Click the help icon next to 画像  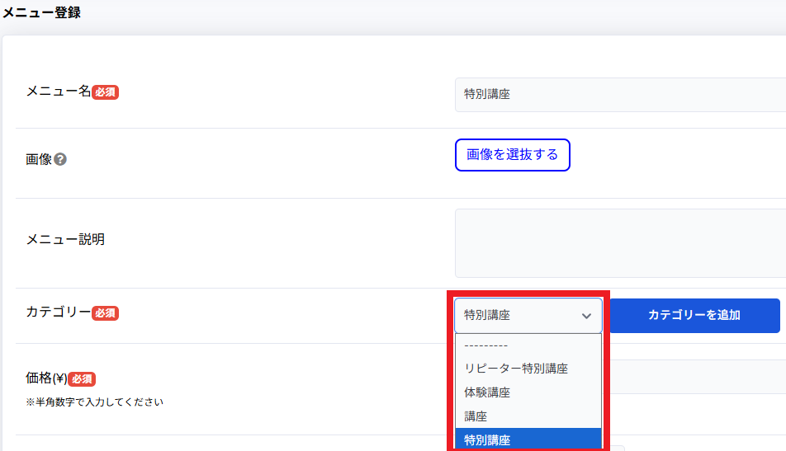pos(60,159)
